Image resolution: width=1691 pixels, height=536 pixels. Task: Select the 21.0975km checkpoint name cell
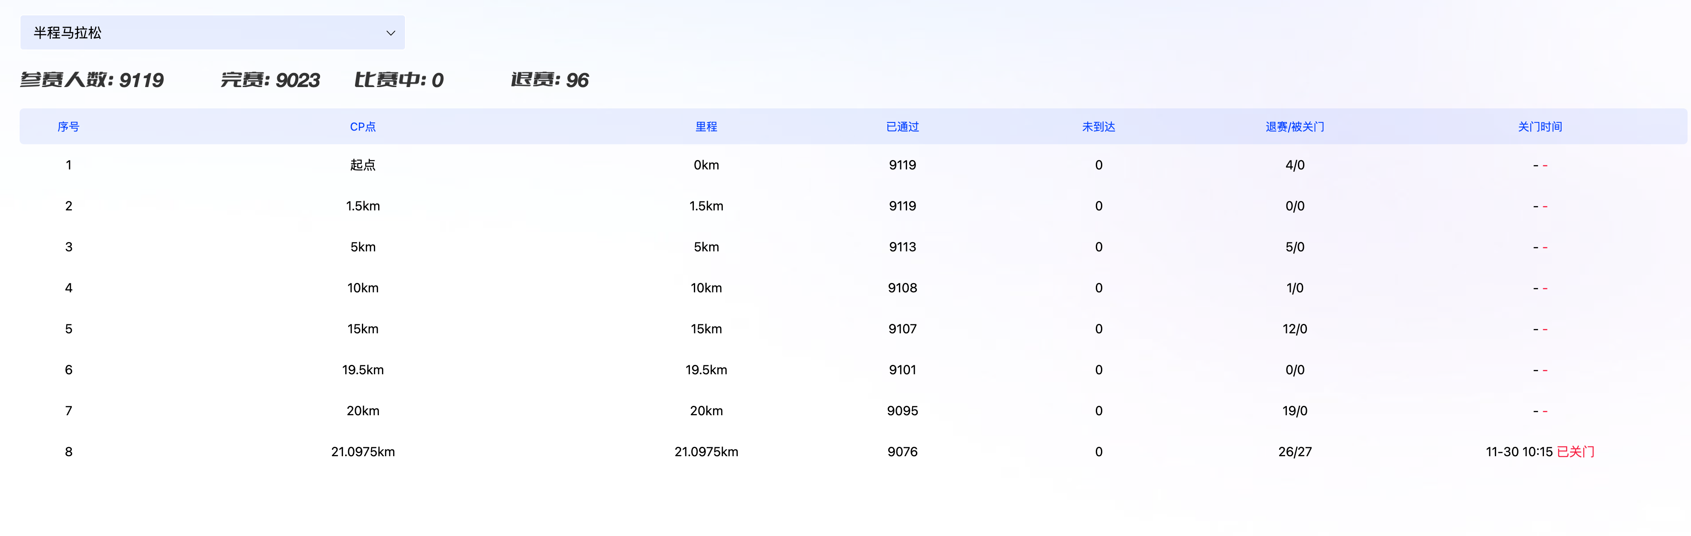click(x=362, y=452)
